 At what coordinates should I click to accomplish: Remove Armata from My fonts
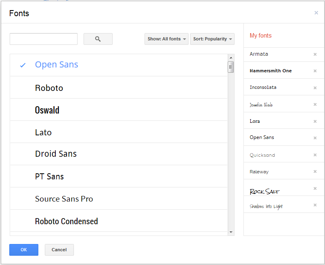(x=315, y=54)
